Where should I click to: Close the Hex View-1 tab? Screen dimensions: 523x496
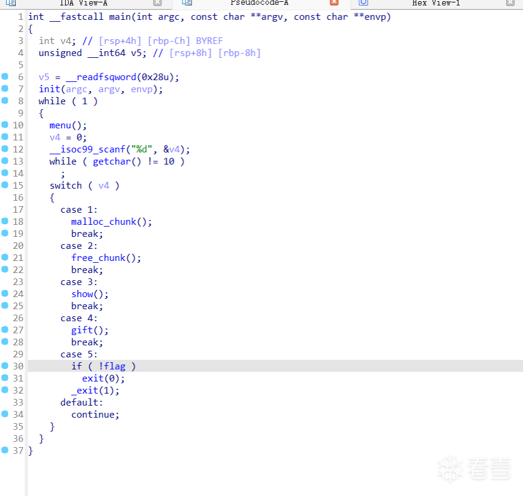tap(510, 2)
